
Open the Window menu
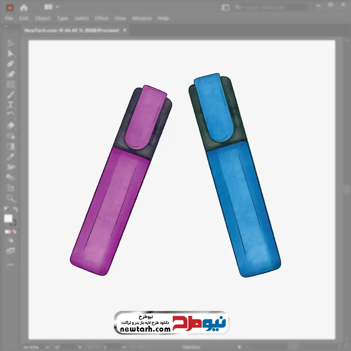point(142,18)
